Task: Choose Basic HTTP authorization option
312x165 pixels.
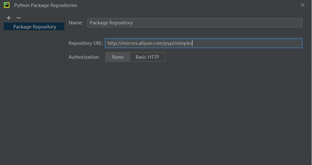Action: pos(147,57)
